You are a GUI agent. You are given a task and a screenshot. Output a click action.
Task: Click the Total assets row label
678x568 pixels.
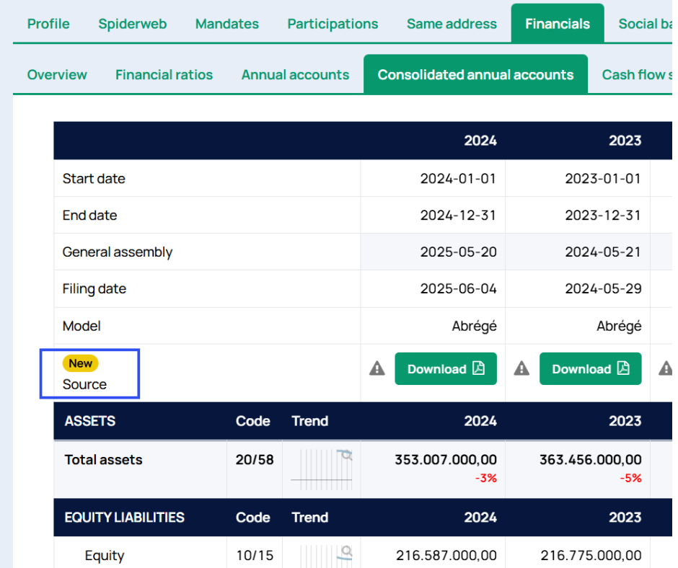pyautogui.click(x=103, y=459)
